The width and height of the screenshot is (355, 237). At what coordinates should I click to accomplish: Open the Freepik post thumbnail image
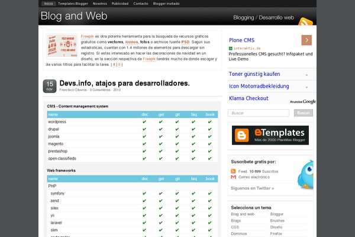pos(62,46)
